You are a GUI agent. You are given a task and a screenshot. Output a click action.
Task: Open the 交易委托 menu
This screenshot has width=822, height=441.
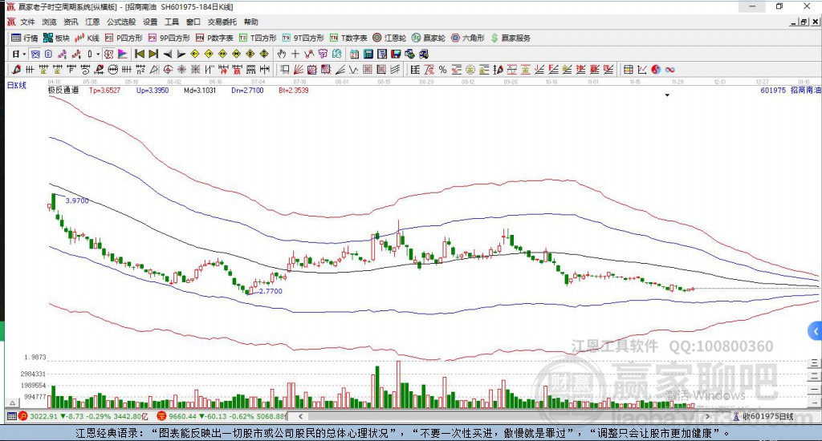pos(222,22)
